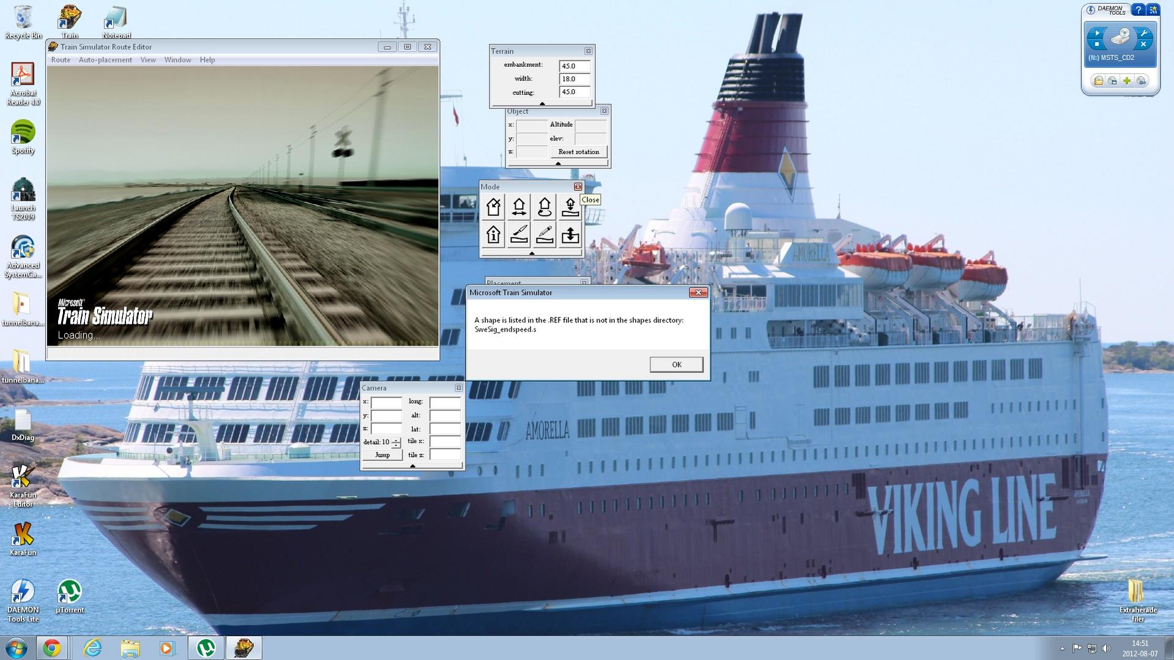This screenshot has height=660, width=1174.
Task: Click the (N:) MSTS_CD2 drive label
Action: point(1111,58)
